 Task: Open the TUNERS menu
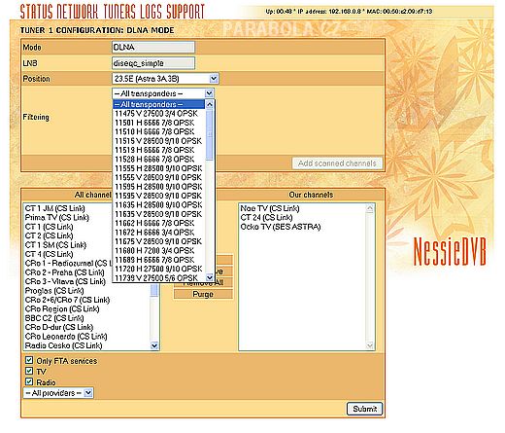(x=119, y=12)
